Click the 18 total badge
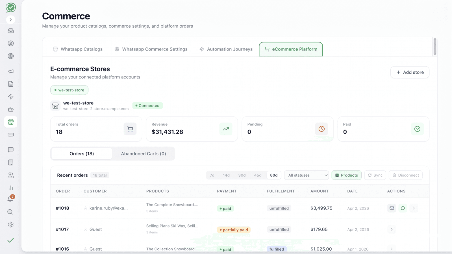 click(100, 175)
